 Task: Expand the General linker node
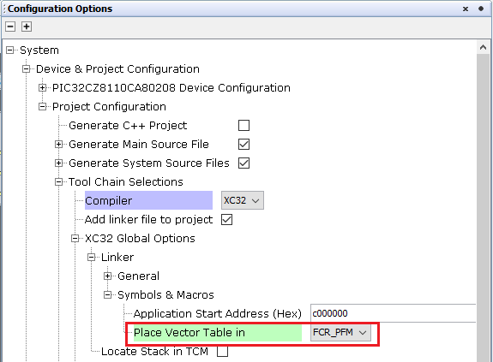[108, 276]
